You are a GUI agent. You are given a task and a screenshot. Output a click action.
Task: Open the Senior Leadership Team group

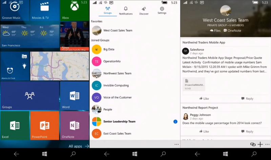tap(135, 122)
